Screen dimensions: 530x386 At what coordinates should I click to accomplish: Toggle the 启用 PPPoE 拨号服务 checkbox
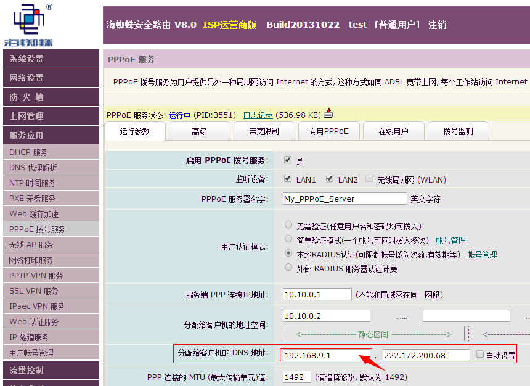click(287, 160)
